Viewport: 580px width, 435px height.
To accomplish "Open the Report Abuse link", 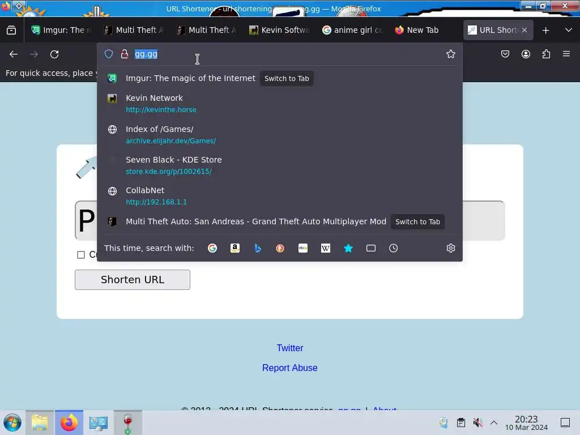I will click(289, 368).
